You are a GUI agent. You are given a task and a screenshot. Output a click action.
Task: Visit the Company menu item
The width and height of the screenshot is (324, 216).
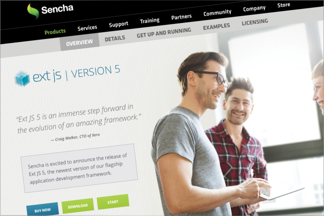(x=254, y=8)
